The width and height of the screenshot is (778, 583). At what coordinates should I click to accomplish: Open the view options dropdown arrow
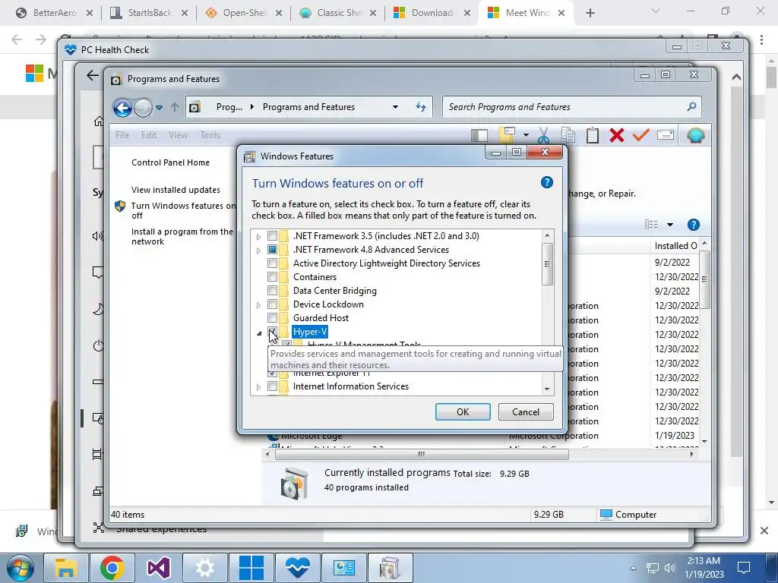[x=670, y=225]
